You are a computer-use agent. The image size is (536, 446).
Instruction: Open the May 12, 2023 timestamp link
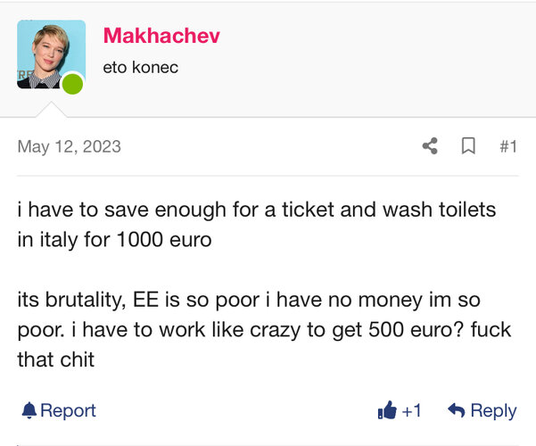69,146
